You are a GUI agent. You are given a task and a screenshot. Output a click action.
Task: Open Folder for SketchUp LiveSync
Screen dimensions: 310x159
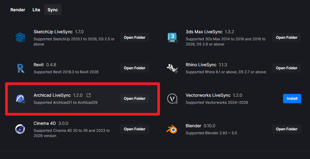coord(134,38)
